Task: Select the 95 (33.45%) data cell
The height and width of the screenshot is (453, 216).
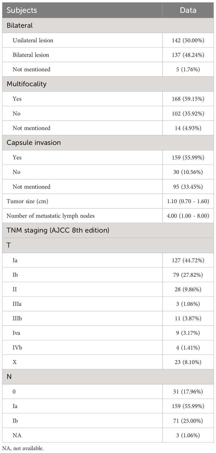Action: tap(188, 187)
